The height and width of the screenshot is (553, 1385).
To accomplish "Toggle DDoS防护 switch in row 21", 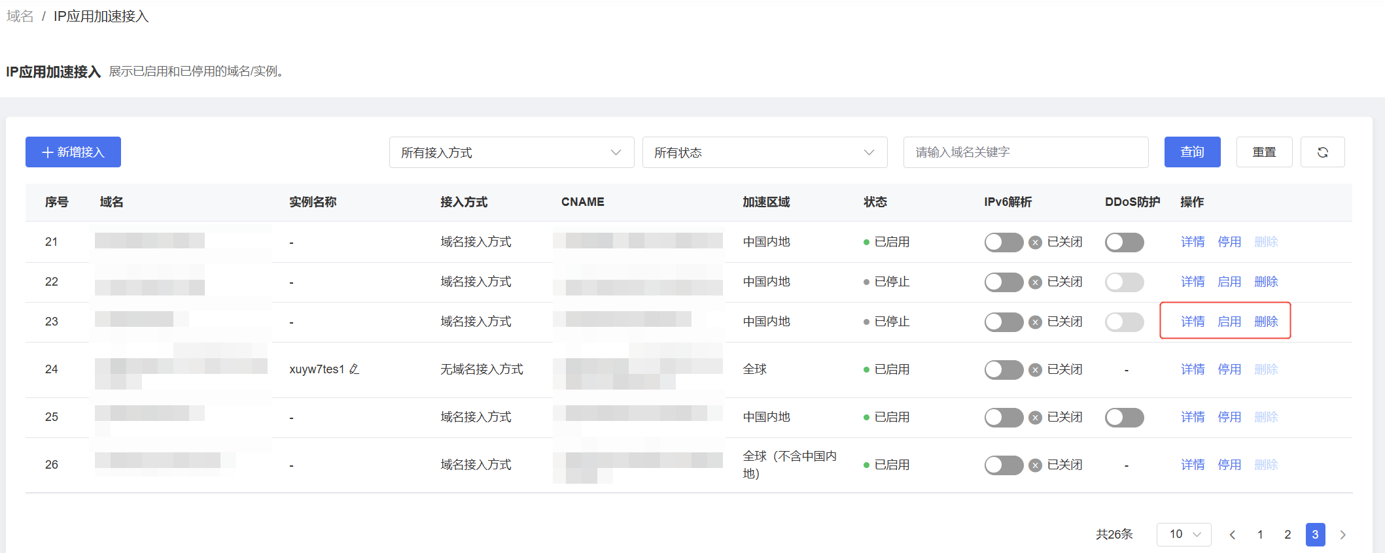I will tap(1124, 243).
